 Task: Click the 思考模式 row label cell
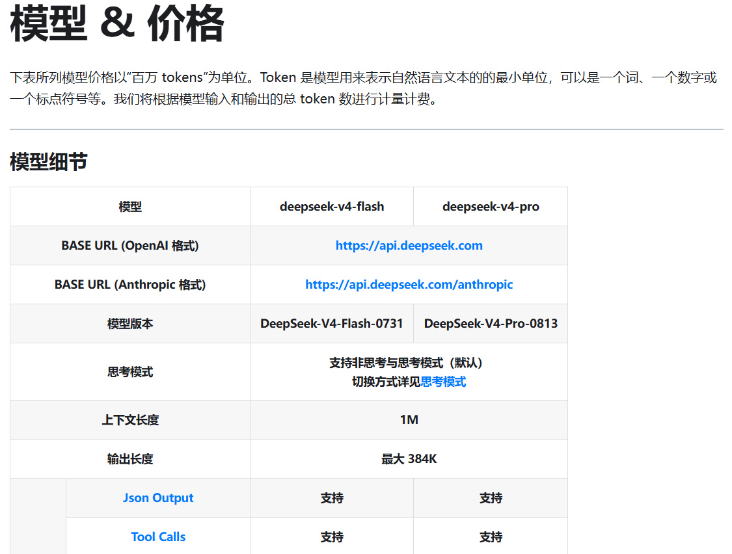(x=130, y=372)
